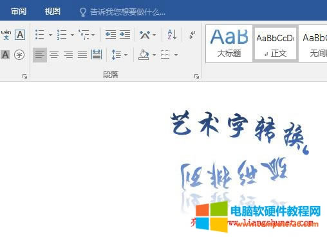Expand the borders dropdown
This screenshot has width=327, height=237.
(176, 55)
